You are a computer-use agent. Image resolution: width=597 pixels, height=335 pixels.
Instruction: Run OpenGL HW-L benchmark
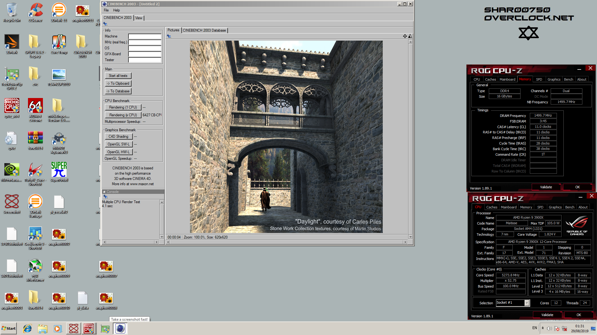coord(118,152)
